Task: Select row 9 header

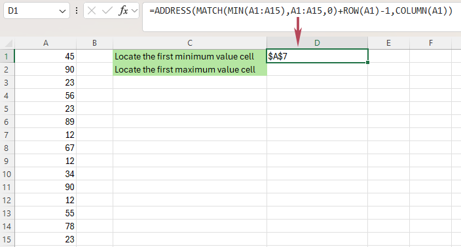Action: [7, 161]
